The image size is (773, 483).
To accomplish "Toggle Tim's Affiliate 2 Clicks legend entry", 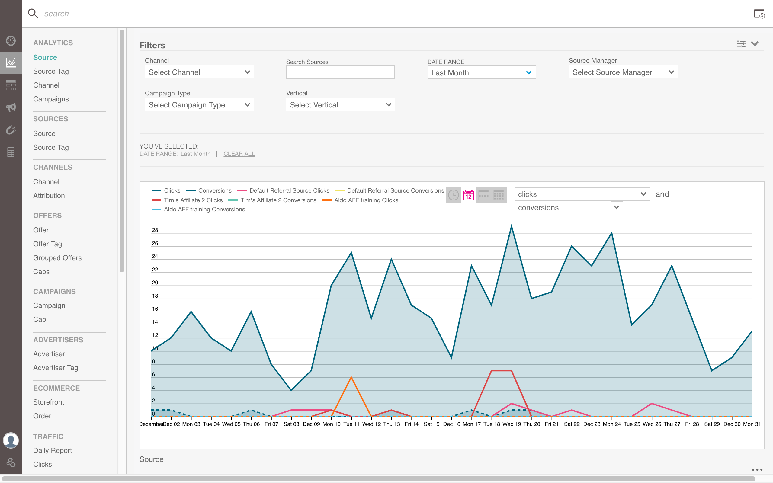I will click(193, 200).
